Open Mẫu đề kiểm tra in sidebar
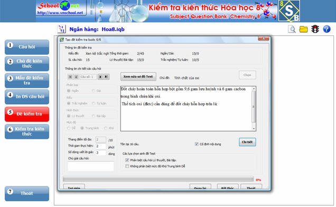Image resolution: width=336 pixels, height=207 pixels. 27,80
